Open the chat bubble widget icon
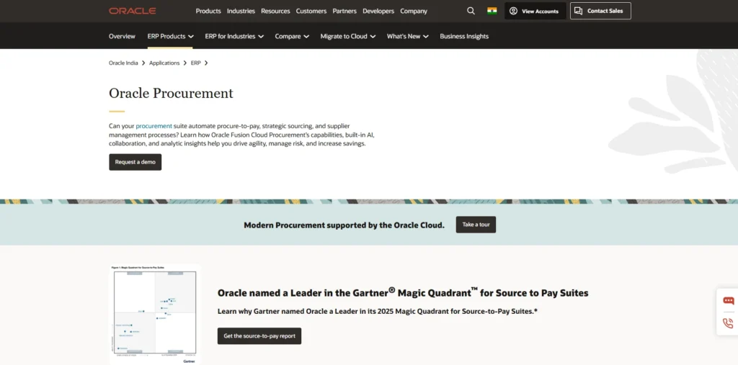Image resolution: width=738 pixels, height=365 pixels. (x=728, y=301)
